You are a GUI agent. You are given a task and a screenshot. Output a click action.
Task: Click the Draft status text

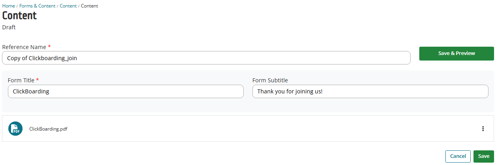coord(9,28)
